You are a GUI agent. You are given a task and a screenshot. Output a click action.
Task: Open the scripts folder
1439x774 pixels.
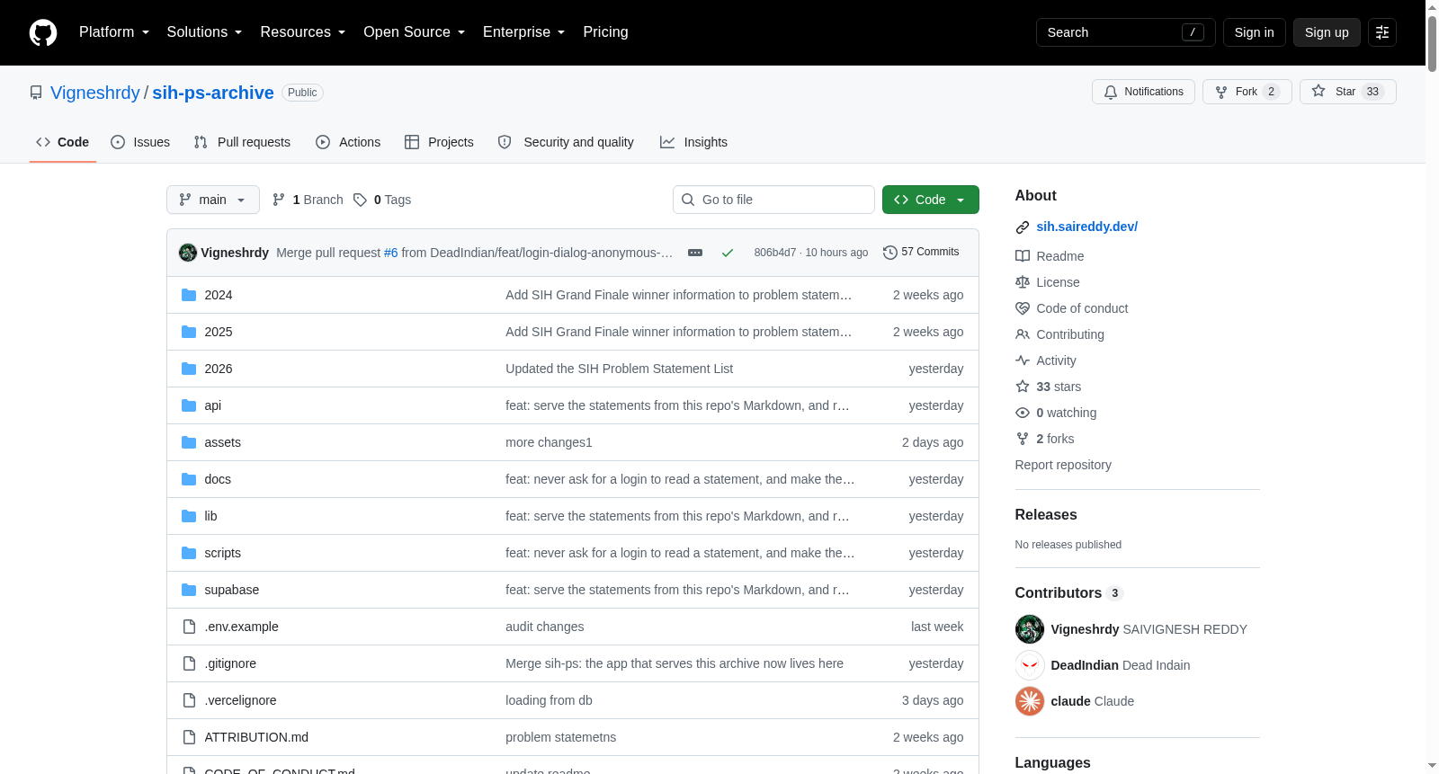(x=223, y=553)
